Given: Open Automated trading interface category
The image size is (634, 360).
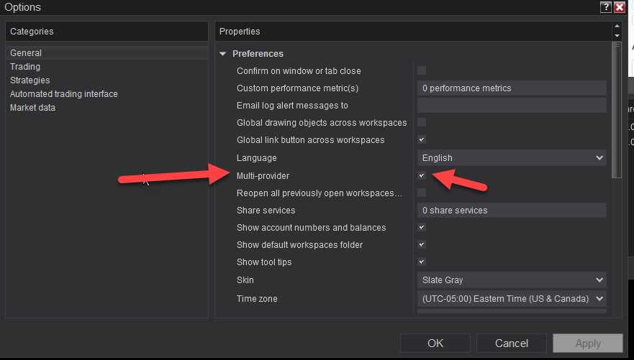Looking at the screenshot, I should point(63,94).
